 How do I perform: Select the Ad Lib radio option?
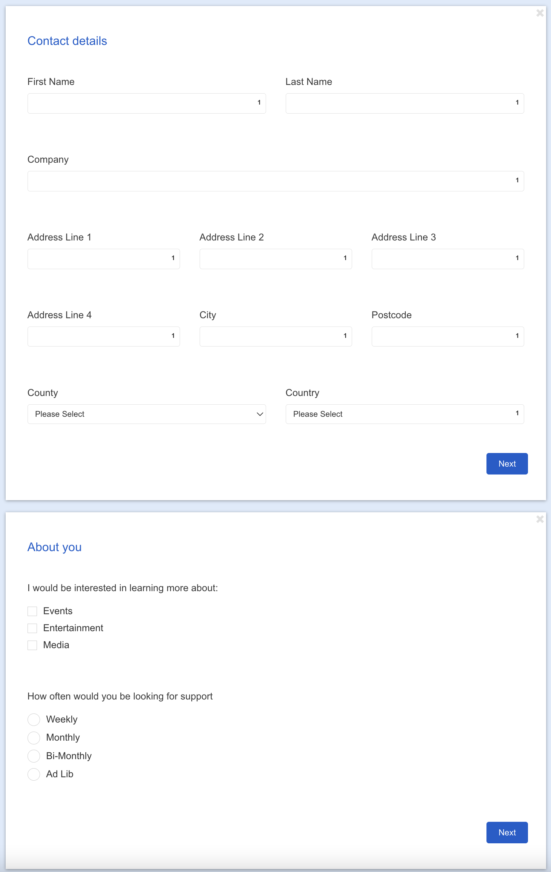(x=34, y=774)
